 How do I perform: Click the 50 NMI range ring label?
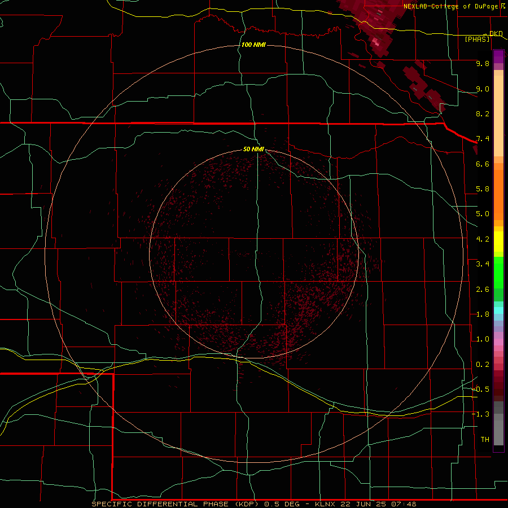click(x=253, y=149)
